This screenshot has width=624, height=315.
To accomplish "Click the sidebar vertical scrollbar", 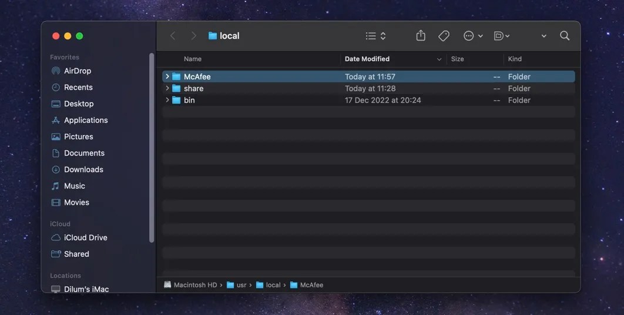I will 152,148.
